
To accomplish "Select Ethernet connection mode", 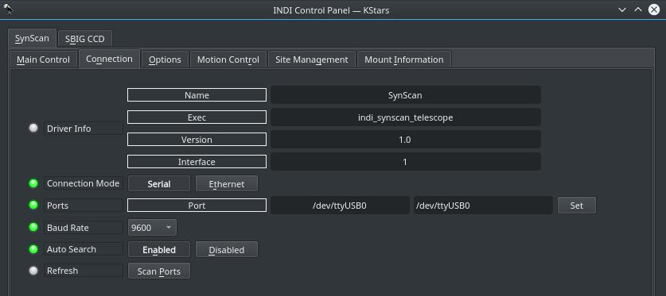I will 227,184.
